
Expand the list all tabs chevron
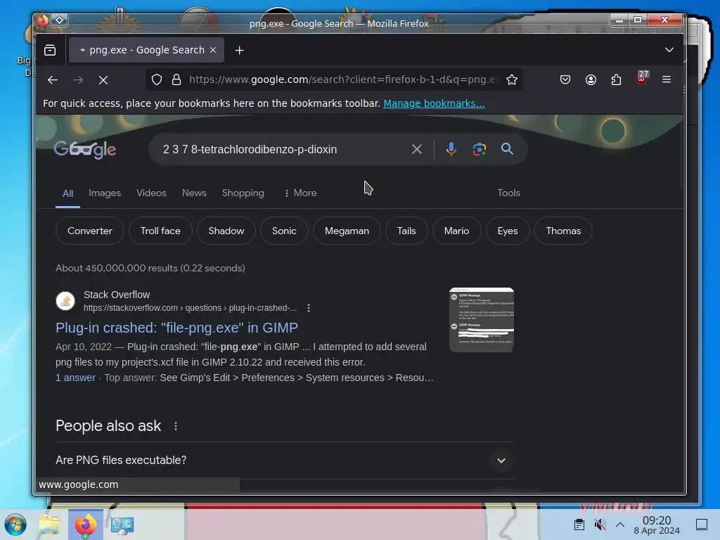tap(669, 50)
